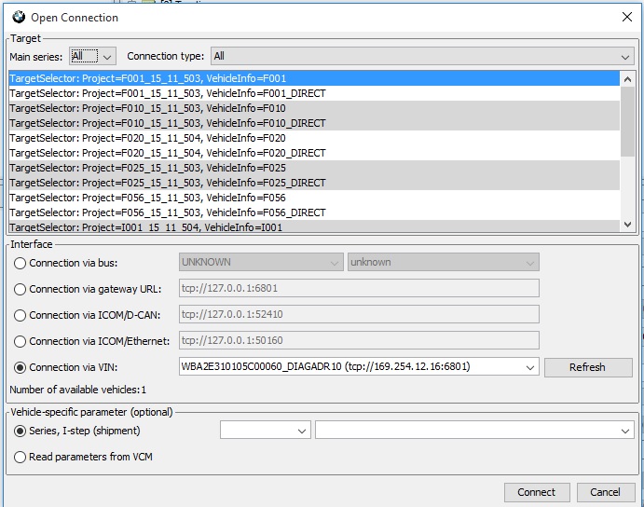The height and width of the screenshot is (507, 644).
Task: Select the Connection via bus option
Action: [x=21, y=263]
